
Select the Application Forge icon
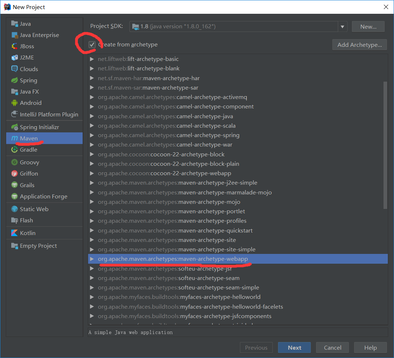(14, 196)
